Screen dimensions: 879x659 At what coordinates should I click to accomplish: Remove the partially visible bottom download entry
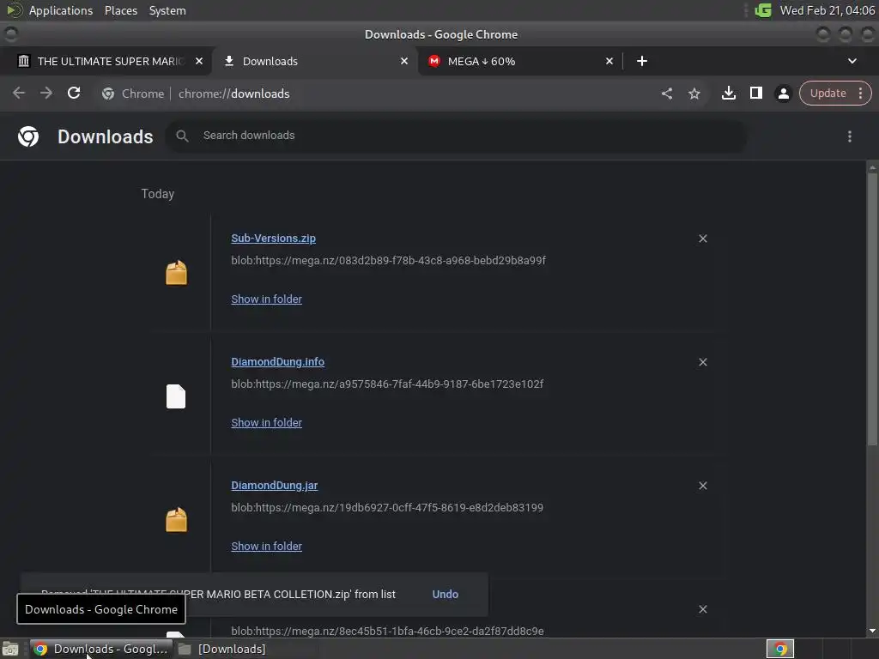(x=702, y=609)
